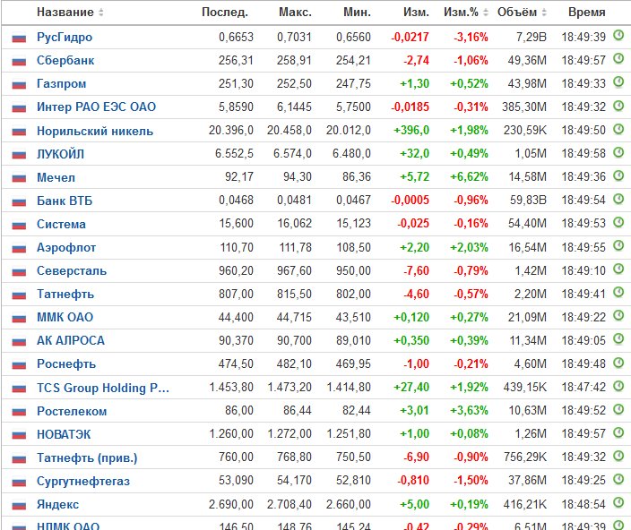Screen dimensions: 631x530
Task: Click the clock icon in the ЛУКОЙЛ row
Action: (x=618, y=152)
